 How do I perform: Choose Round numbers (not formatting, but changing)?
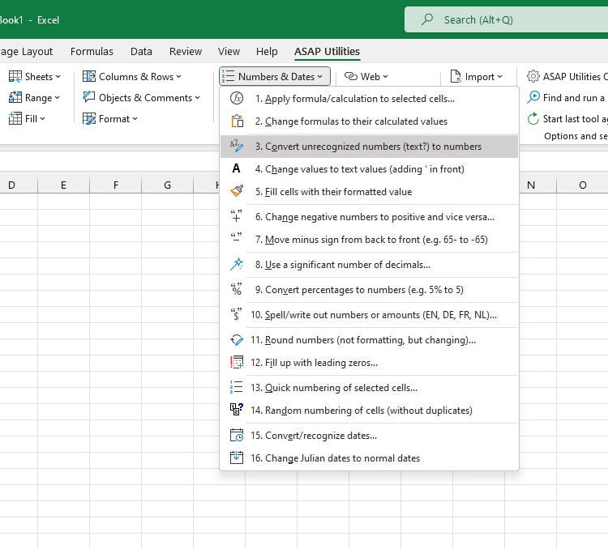pyautogui.click(x=369, y=340)
